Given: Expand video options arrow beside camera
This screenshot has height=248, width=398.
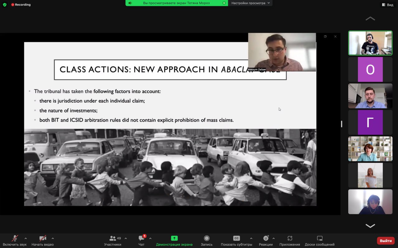Looking at the screenshot, I should [x=53, y=238].
